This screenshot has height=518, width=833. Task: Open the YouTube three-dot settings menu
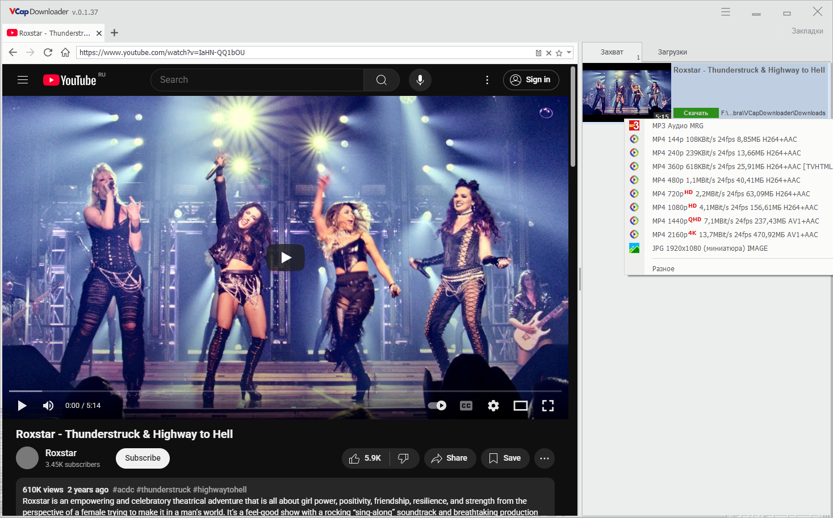click(487, 80)
